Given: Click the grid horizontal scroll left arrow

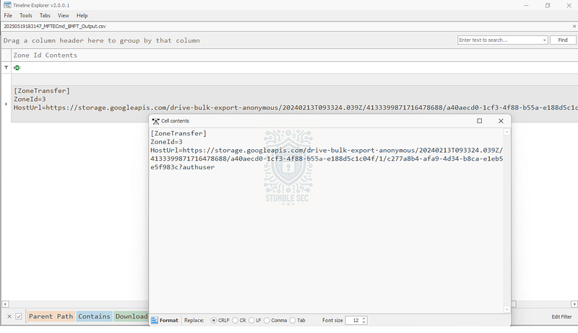Looking at the screenshot, I should tap(5, 304).
